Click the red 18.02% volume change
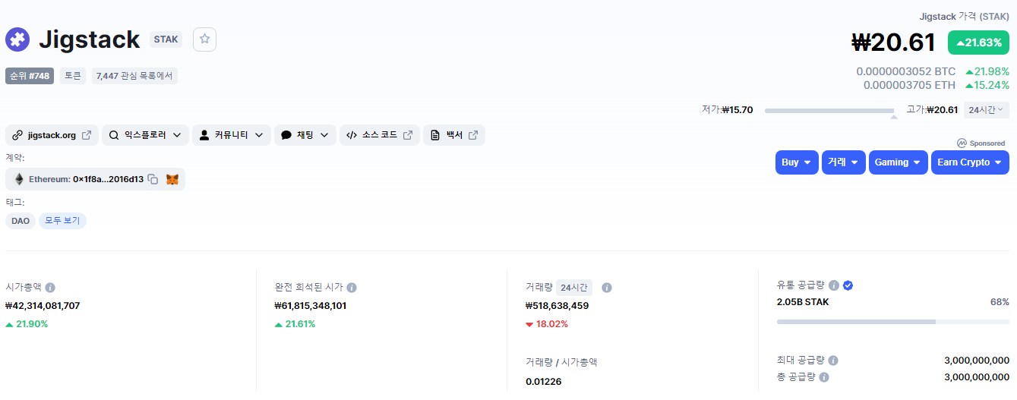Image resolution: width=1017 pixels, height=400 pixels. tap(547, 324)
